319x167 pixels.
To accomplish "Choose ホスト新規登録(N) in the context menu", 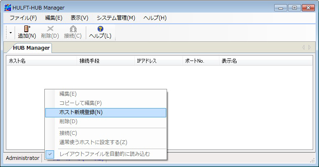I will [105, 112].
